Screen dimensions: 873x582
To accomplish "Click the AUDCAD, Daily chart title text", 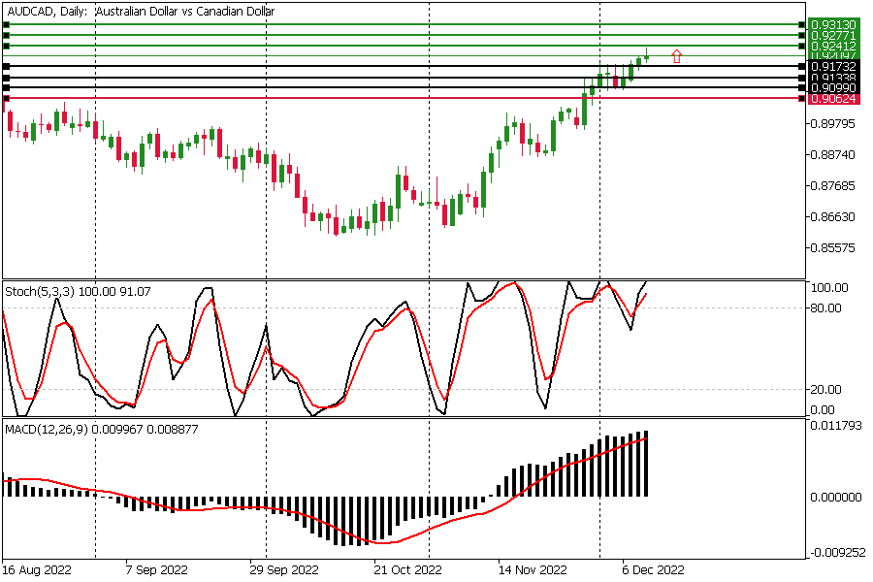I will coord(141,11).
